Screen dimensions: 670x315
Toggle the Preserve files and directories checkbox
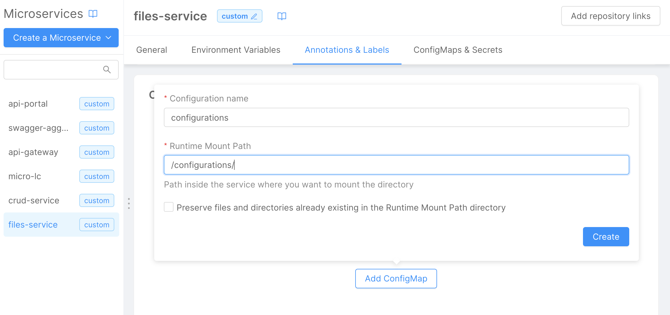click(169, 207)
